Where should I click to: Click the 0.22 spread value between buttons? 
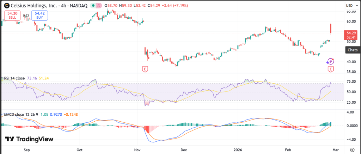[x=26, y=15]
